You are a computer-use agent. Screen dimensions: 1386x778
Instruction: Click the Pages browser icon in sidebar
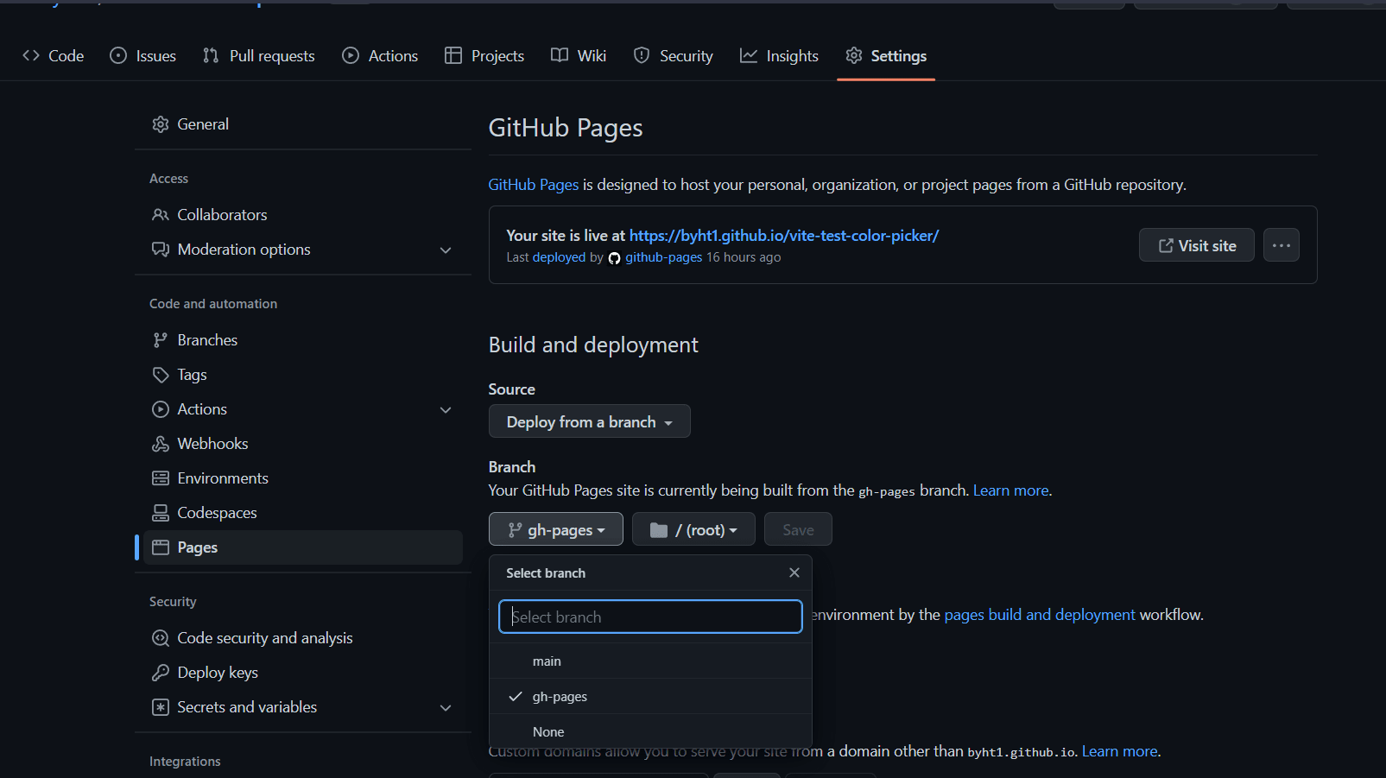point(161,547)
